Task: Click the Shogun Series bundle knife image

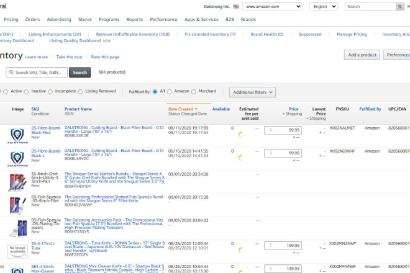Action: (x=17, y=182)
